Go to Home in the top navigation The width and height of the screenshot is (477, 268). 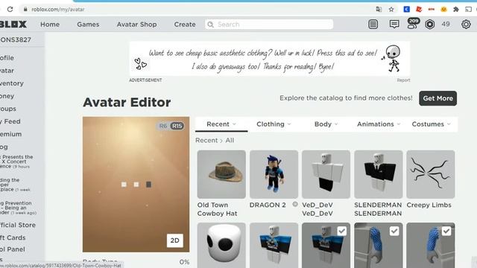coord(50,25)
